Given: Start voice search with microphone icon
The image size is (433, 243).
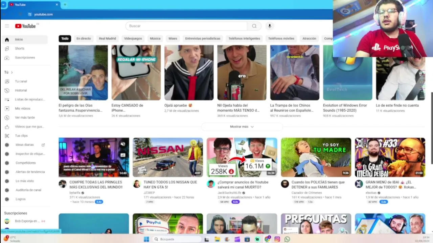Looking at the screenshot, I should [x=270, y=26].
